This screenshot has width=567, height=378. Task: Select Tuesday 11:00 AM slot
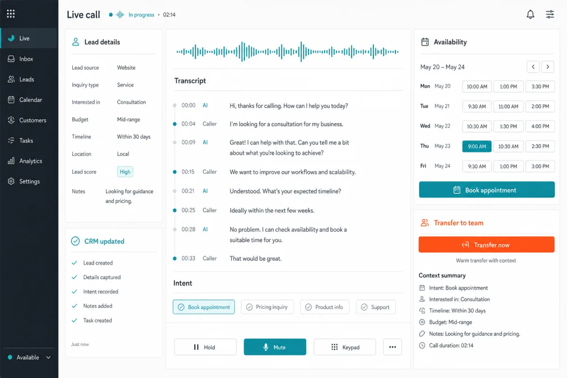(508, 106)
